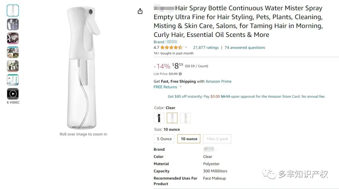Click the List Price info icon
This screenshot has height=189, width=339.
click(x=180, y=74)
